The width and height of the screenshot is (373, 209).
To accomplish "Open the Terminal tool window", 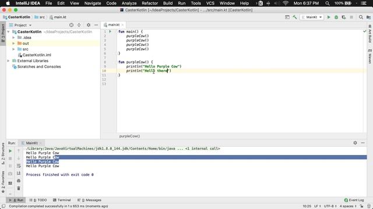I will point(62,200).
